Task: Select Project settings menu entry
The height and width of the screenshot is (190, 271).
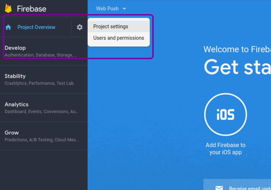Action: point(119,27)
